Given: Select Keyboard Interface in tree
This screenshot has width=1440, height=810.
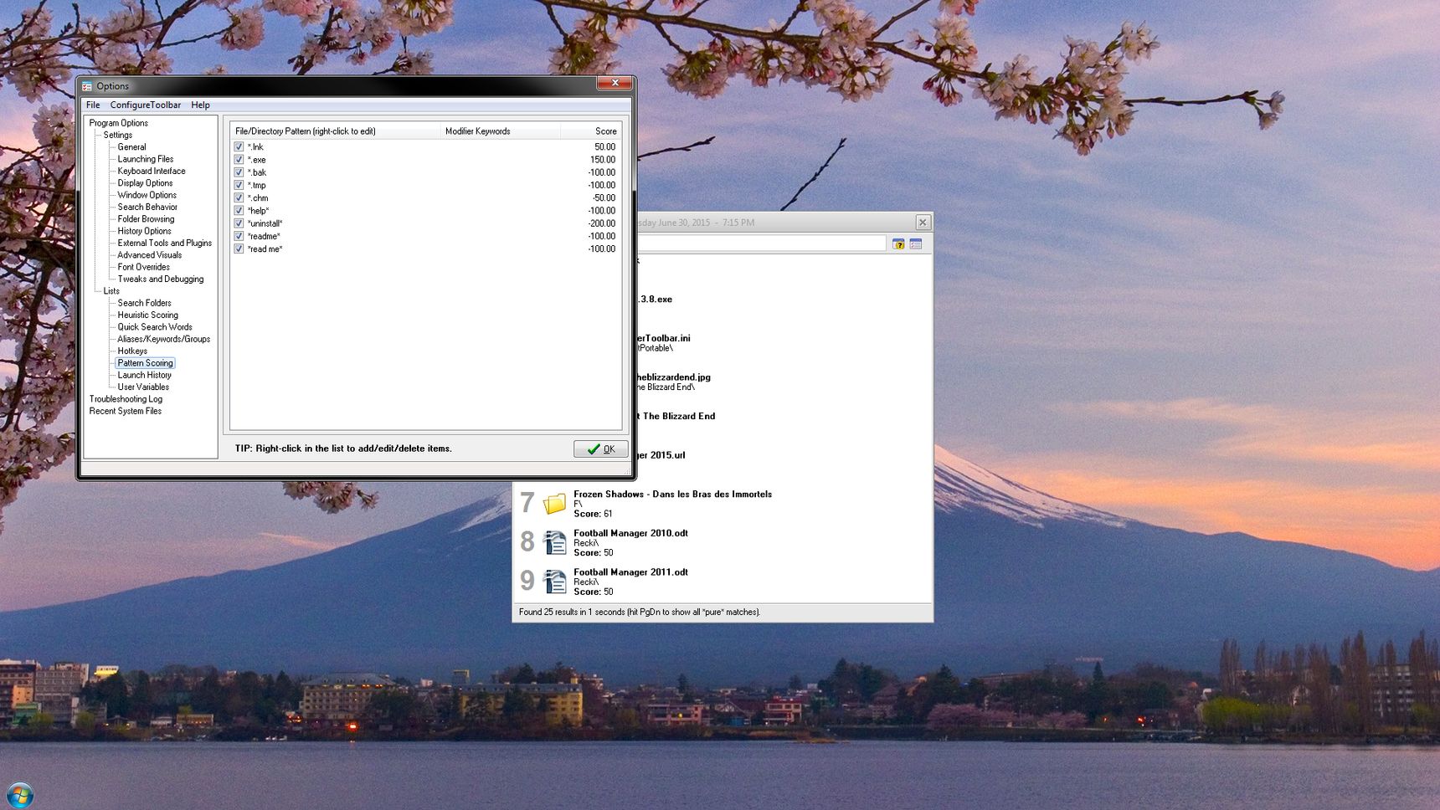Looking at the screenshot, I should [152, 171].
